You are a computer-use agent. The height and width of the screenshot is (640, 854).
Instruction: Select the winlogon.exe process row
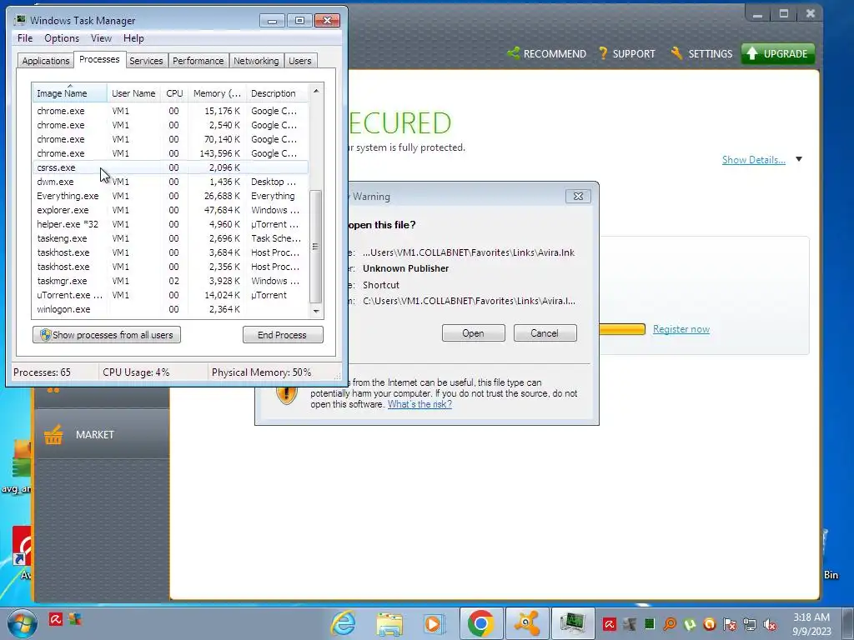tap(170, 309)
